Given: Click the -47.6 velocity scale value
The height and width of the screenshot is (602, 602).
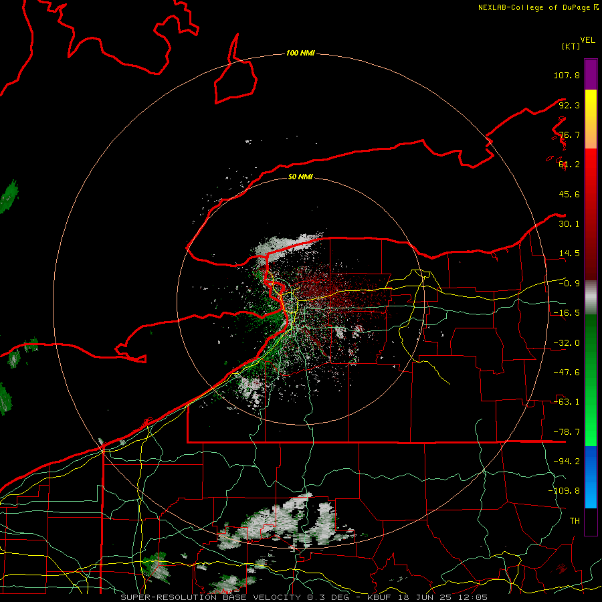Looking at the screenshot, I should pyautogui.click(x=567, y=373).
